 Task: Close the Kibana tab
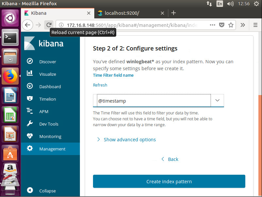[x=89, y=13]
